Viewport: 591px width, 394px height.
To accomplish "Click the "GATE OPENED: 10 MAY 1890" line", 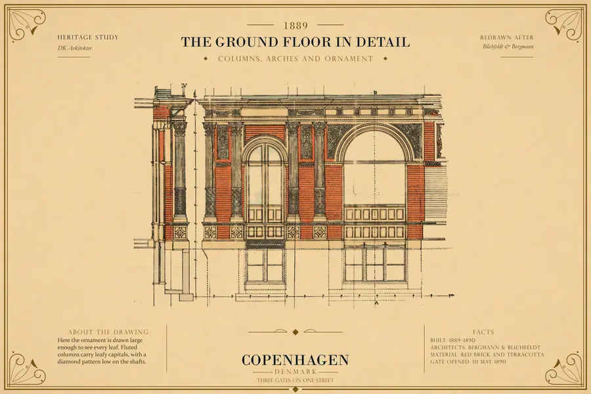I will (x=468, y=362).
